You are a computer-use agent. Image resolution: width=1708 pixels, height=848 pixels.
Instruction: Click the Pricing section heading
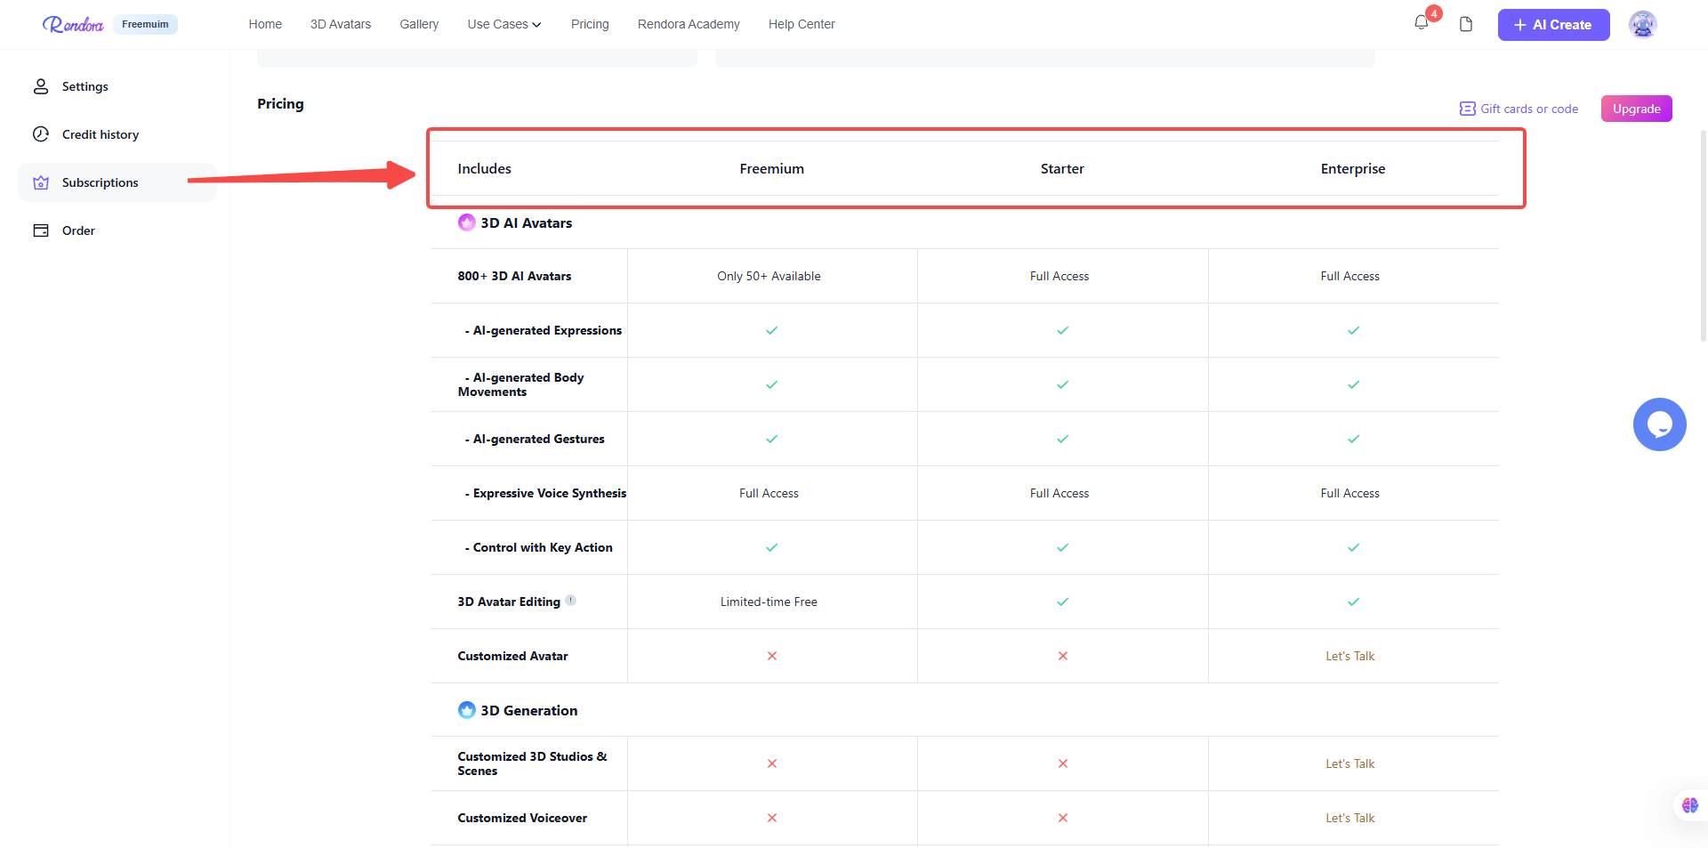tap(280, 103)
